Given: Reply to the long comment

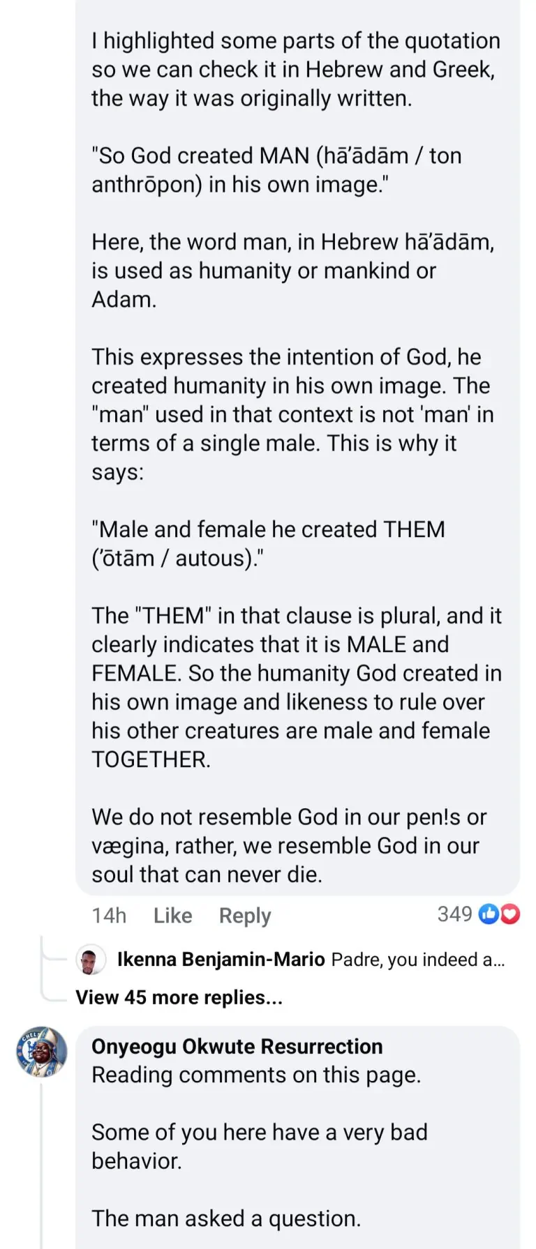Looking at the screenshot, I should point(245,916).
